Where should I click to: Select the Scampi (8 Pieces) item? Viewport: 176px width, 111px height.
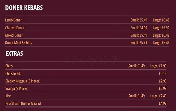pos(17,88)
